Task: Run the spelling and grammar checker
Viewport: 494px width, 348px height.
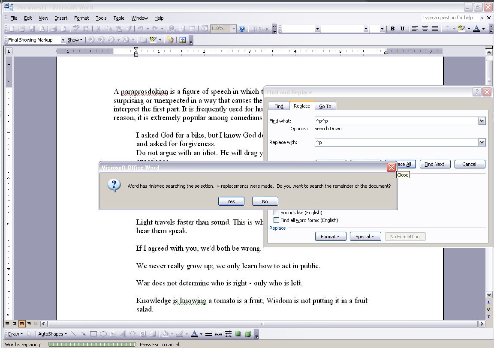Action: (75, 29)
